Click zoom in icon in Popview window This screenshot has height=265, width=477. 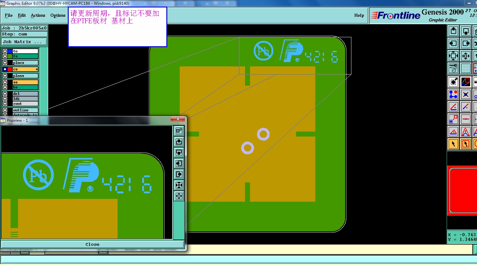179,185
